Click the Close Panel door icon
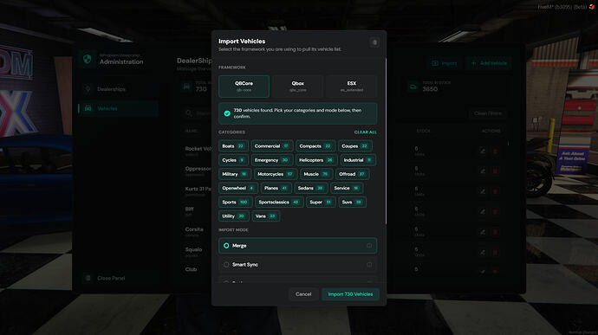Image resolution: width=598 pixels, height=335 pixels. [88, 278]
